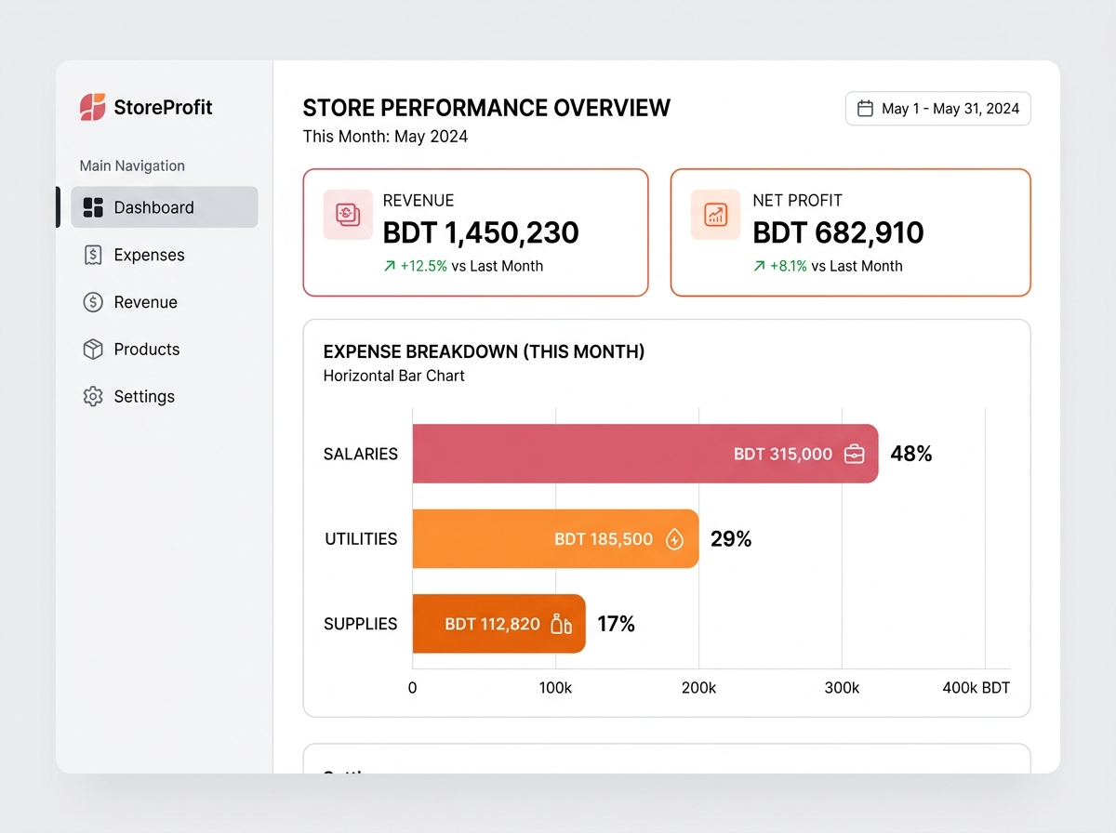Click the Salaries bar in chart
Viewport: 1116px width, 833px height.
645,454
